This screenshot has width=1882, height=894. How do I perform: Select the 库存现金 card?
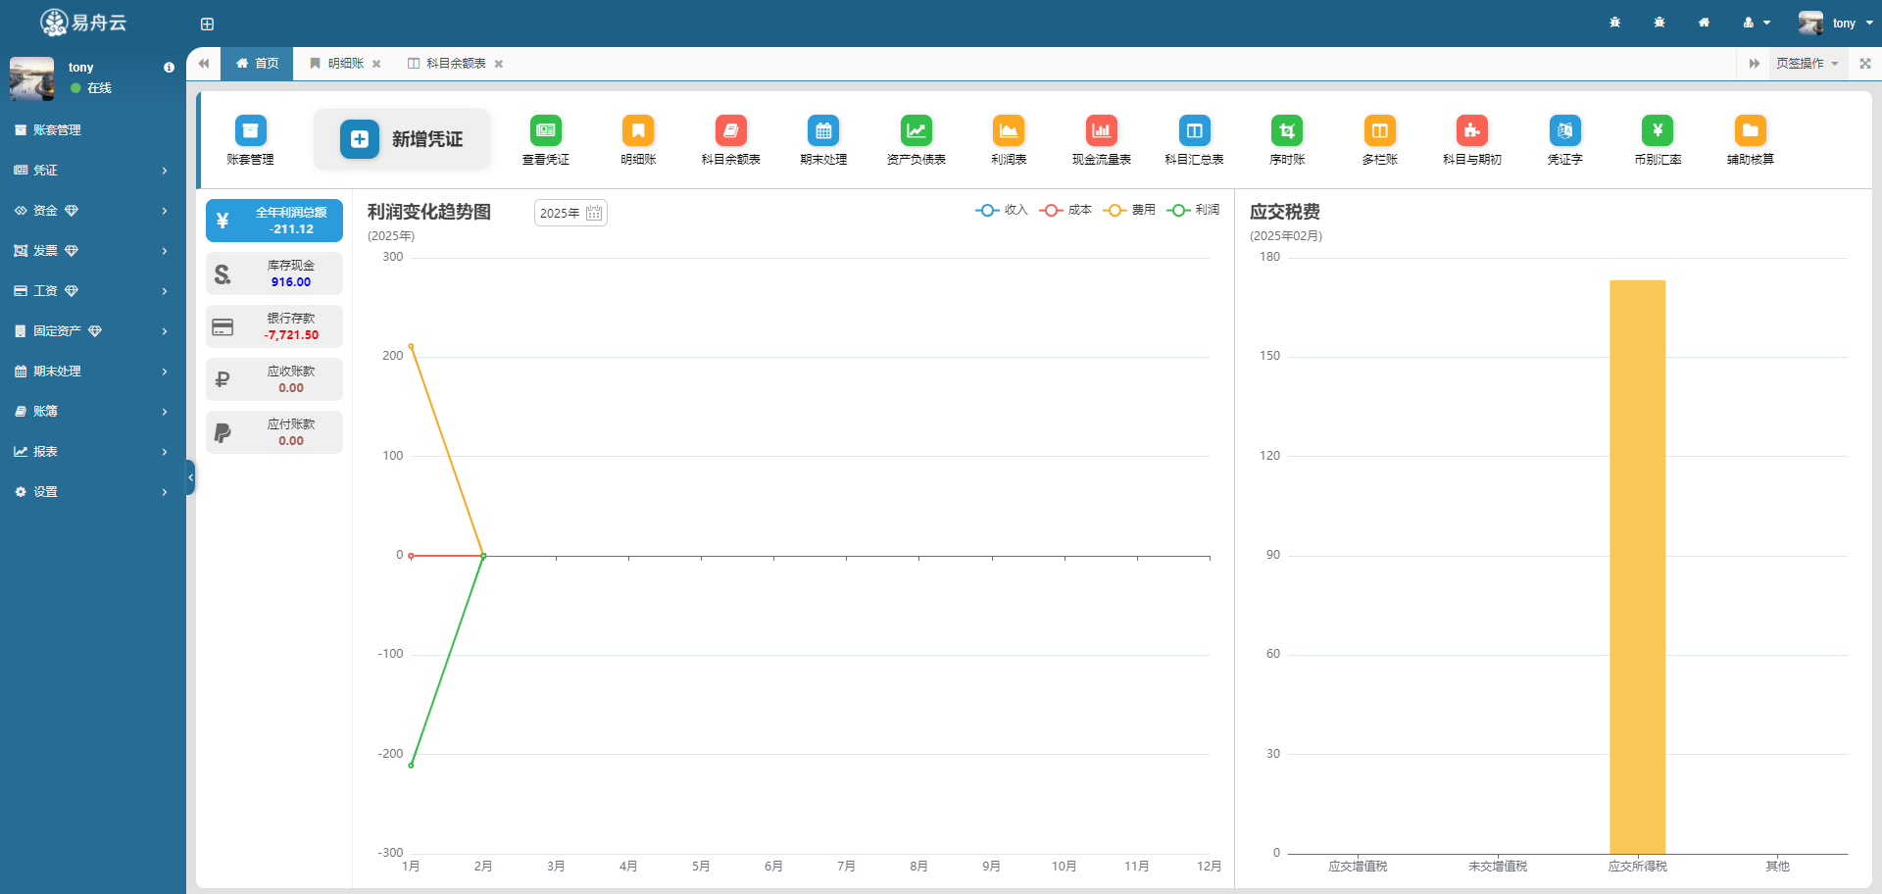pos(274,273)
